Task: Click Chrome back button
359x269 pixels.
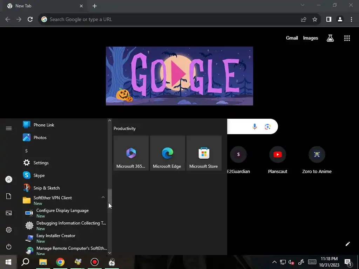Action: [x=8, y=20]
